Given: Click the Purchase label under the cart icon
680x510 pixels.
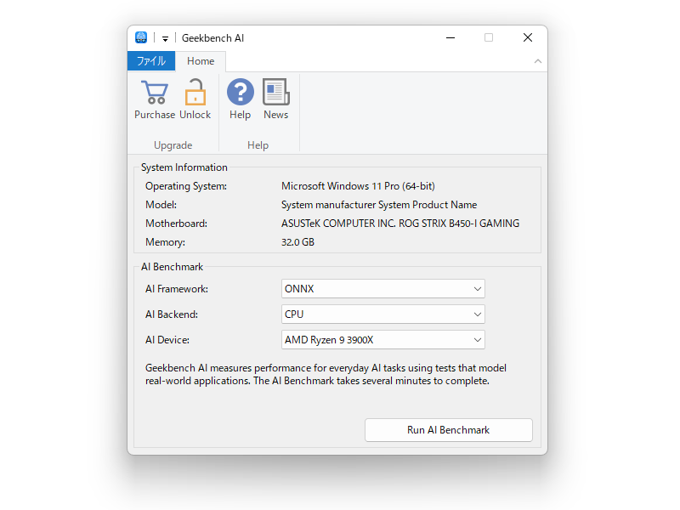Looking at the screenshot, I should (x=154, y=115).
